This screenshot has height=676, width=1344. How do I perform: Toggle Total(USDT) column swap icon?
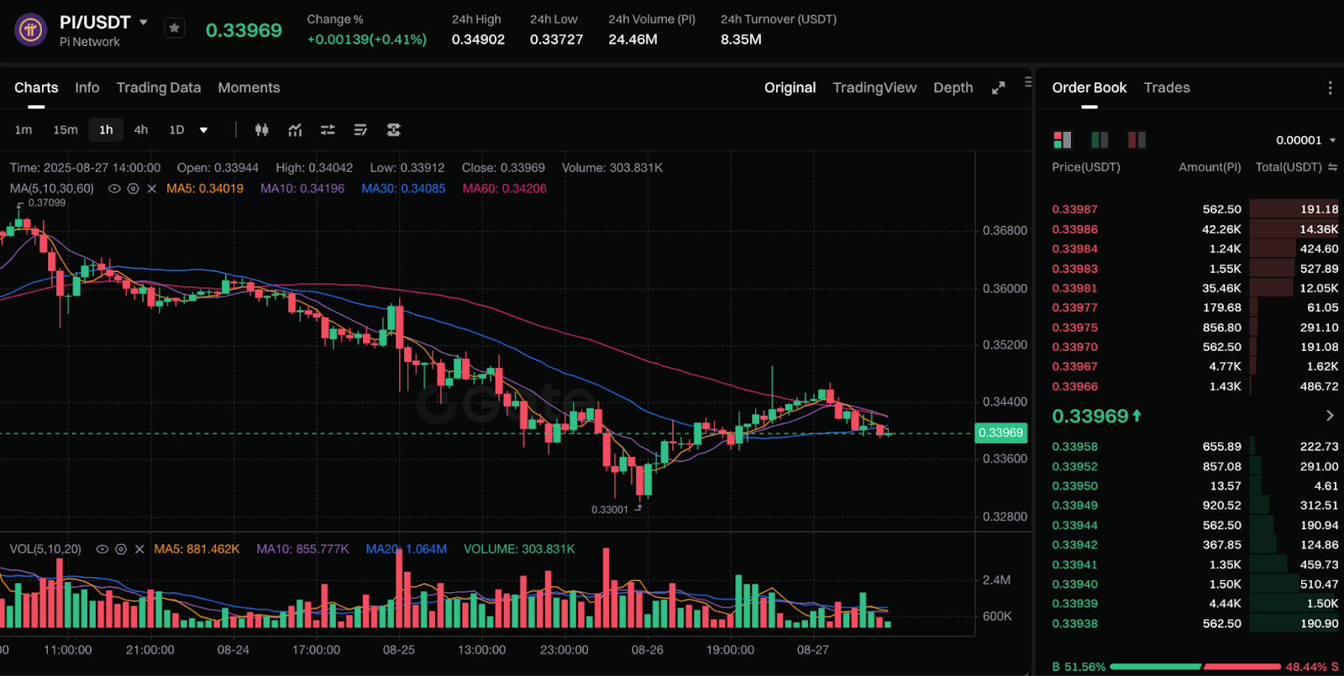click(1332, 167)
